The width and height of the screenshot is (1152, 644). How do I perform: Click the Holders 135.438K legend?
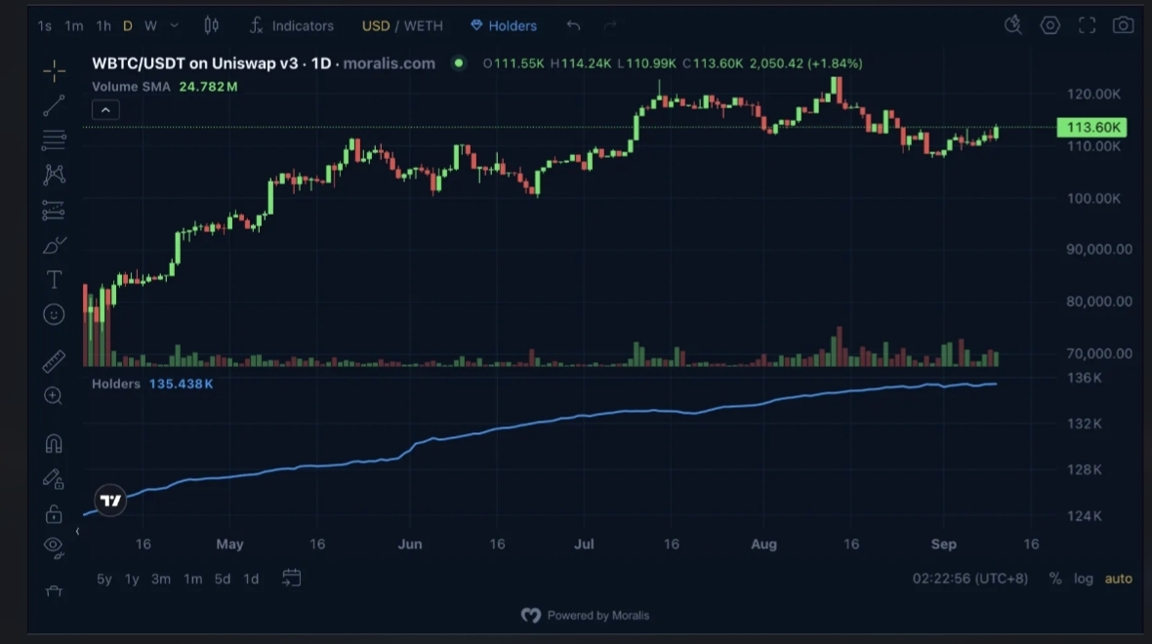point(152,384)
